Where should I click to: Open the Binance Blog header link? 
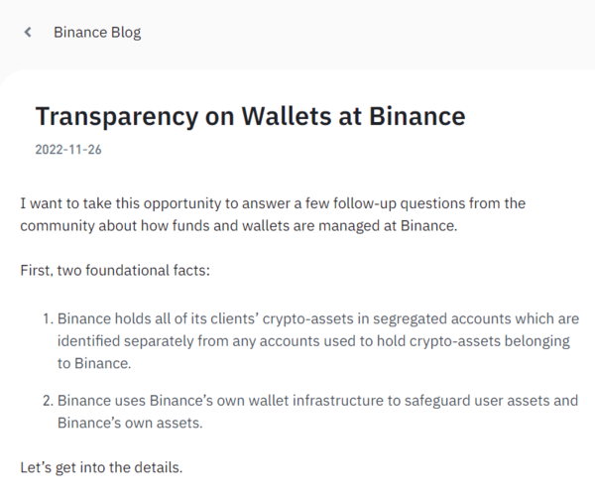click(x=97, y=32)
